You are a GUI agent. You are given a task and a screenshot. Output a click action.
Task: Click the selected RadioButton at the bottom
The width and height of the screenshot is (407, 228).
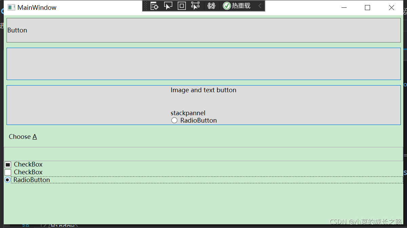pyautogui.click(x=7, y=180)
